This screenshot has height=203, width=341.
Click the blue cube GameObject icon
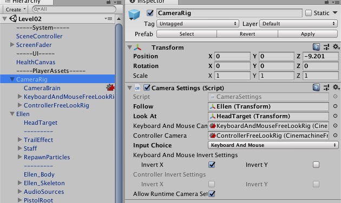tap(134, 15)
